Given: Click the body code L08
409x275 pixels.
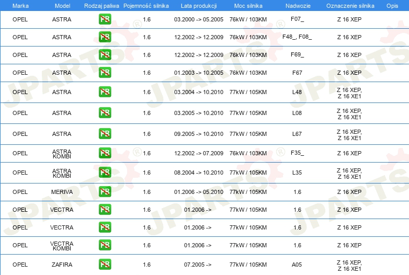Looking at the screenshot, I should point(297,113).
